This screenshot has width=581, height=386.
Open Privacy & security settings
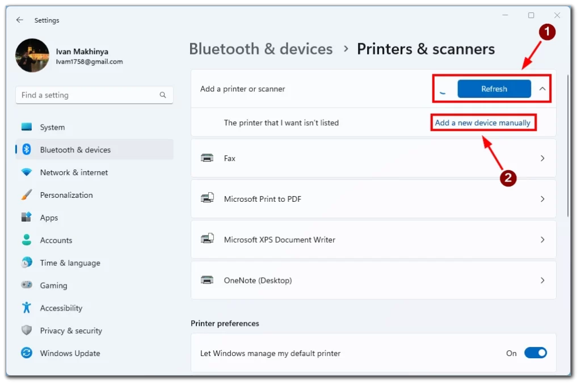[95, 330]
